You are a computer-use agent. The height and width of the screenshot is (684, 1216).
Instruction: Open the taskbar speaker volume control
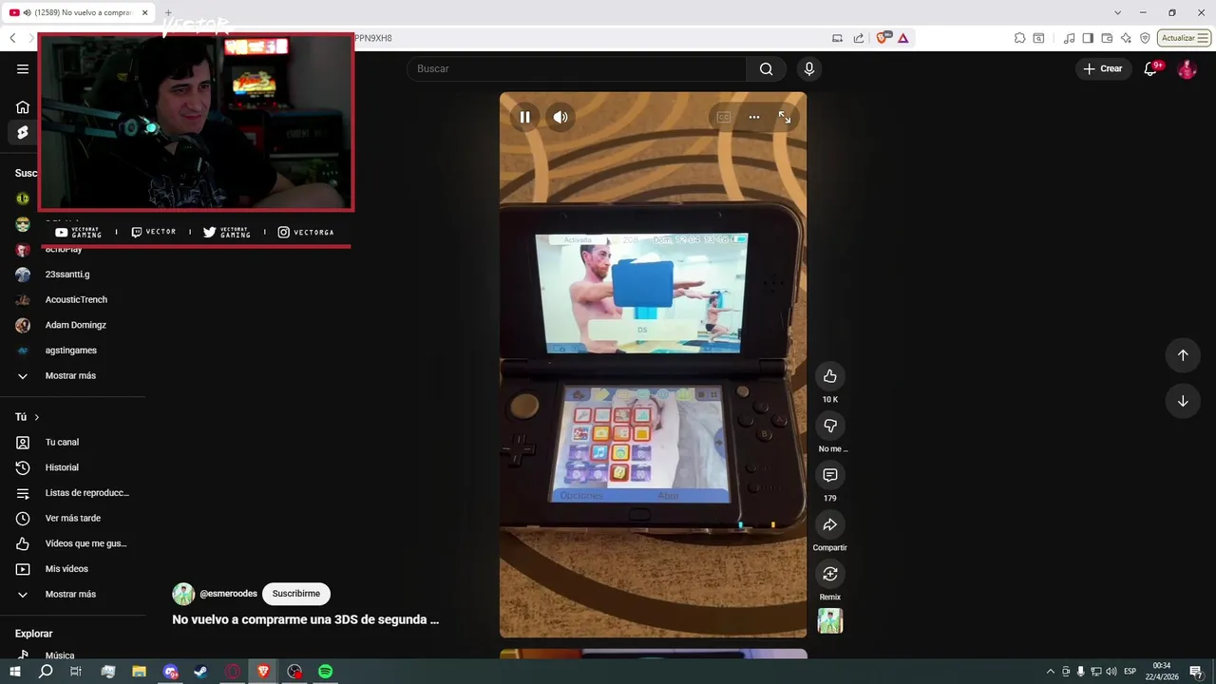coord(1111,672)
